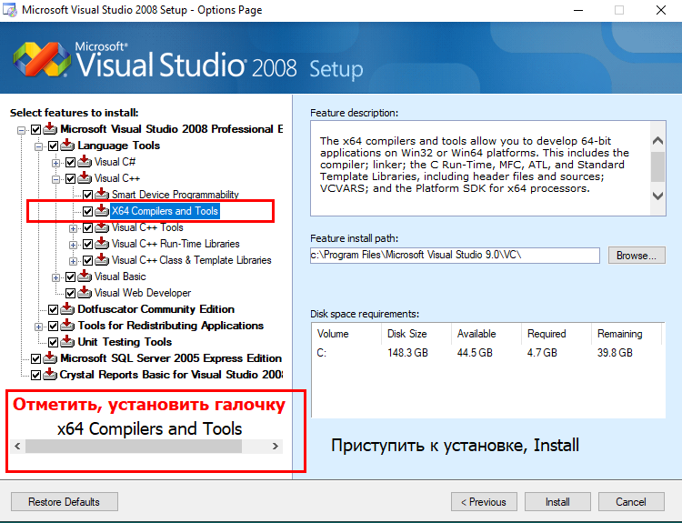This screenshot has height=523, width=682.
Task: Uncheck Smart Device Programmability checkbox
Action: click(87, 196)
